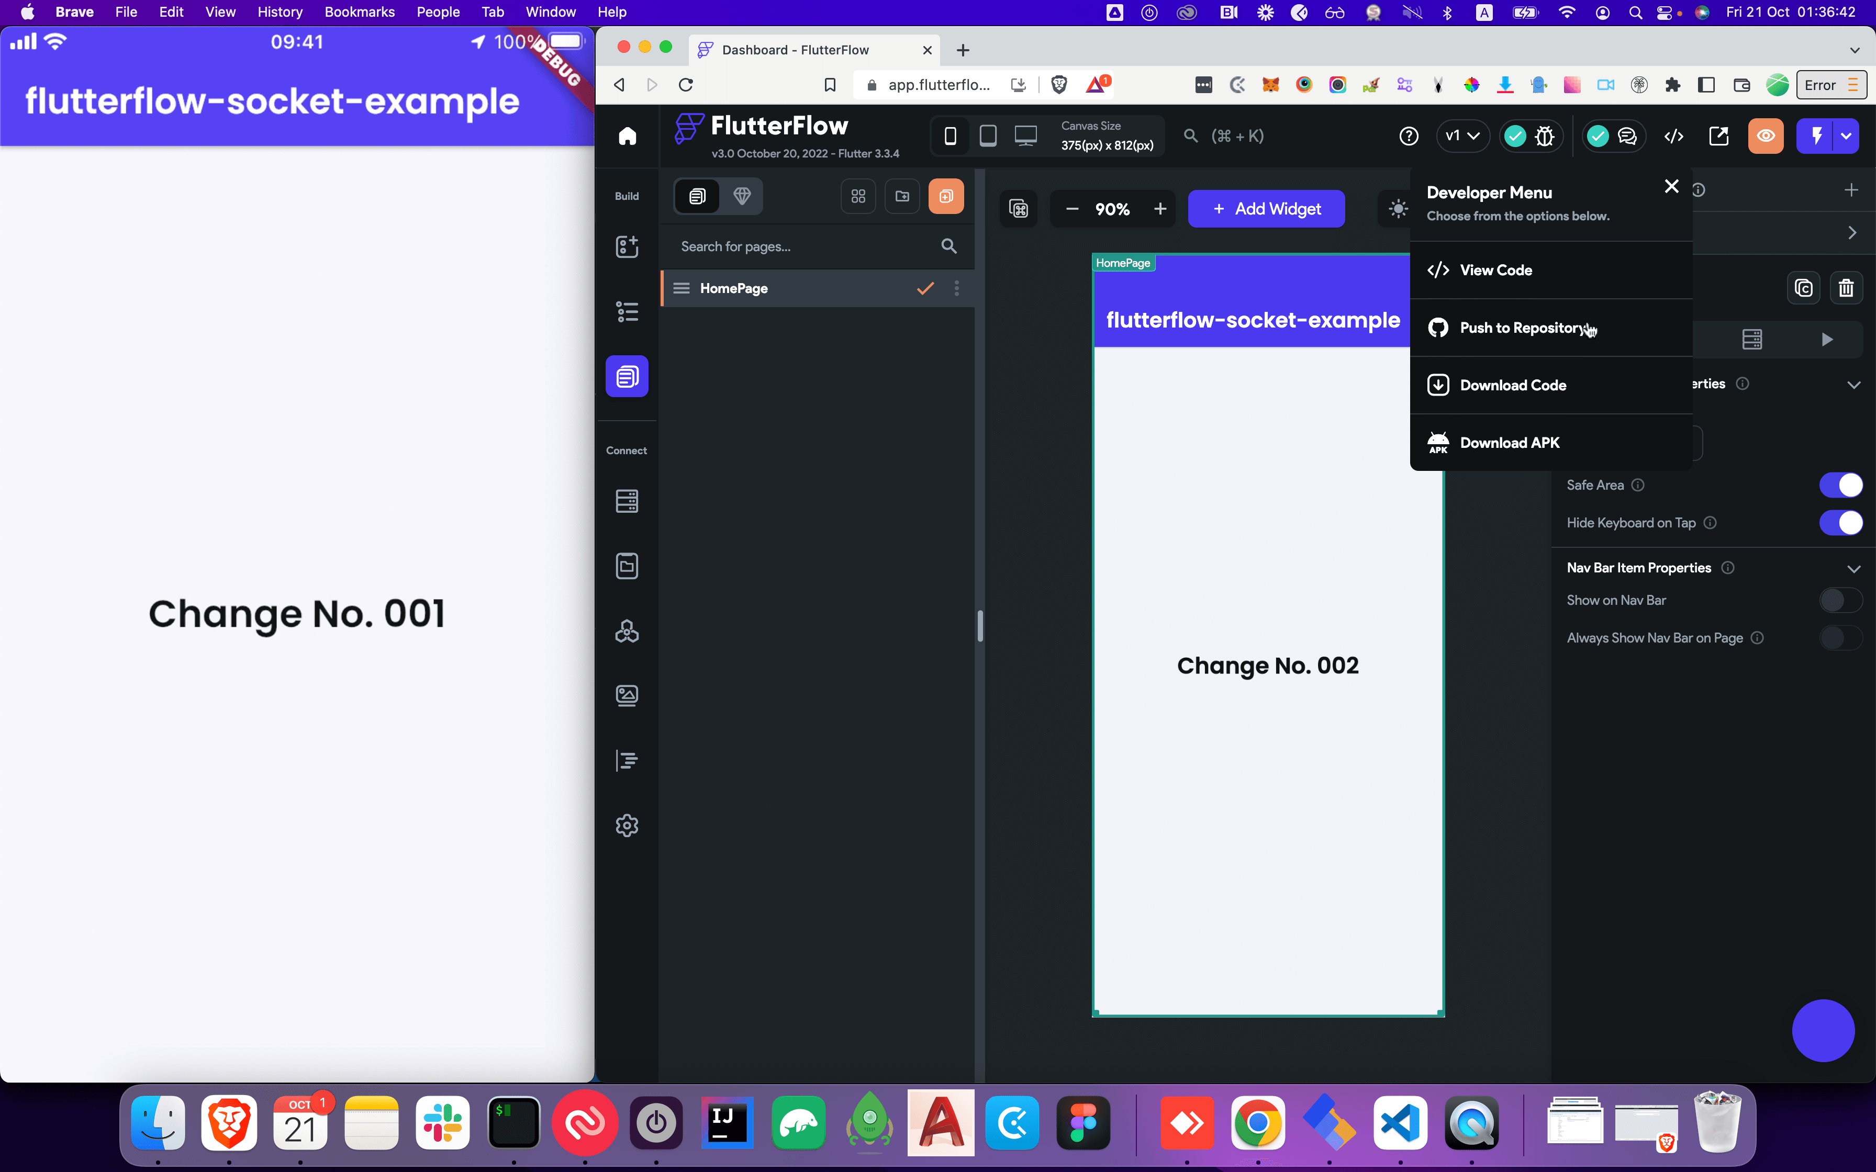This screenshot has height=1172, width=1876.
Task: Collapse Nav Bar Item Properties section
Action: [1853, 568]
